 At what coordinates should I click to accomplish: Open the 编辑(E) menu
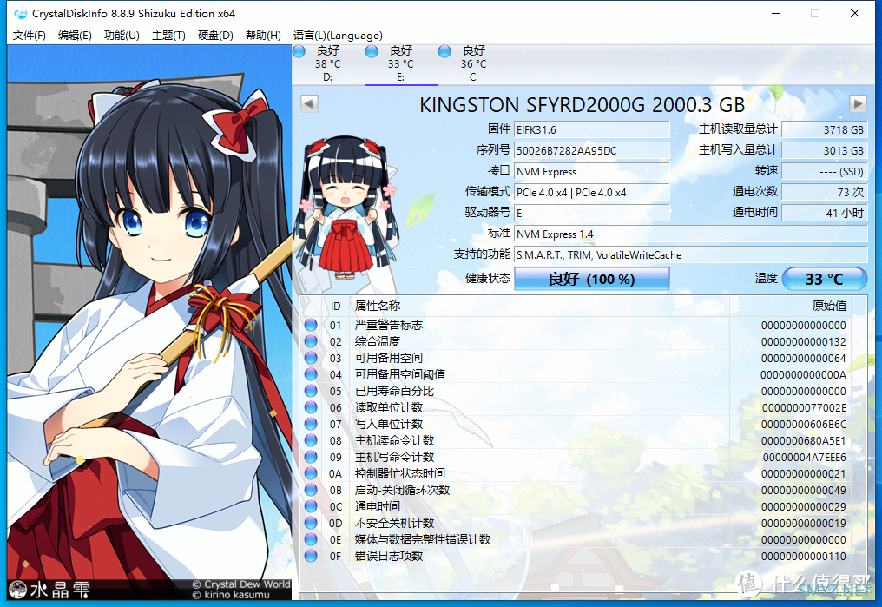[x=75, y=36]
